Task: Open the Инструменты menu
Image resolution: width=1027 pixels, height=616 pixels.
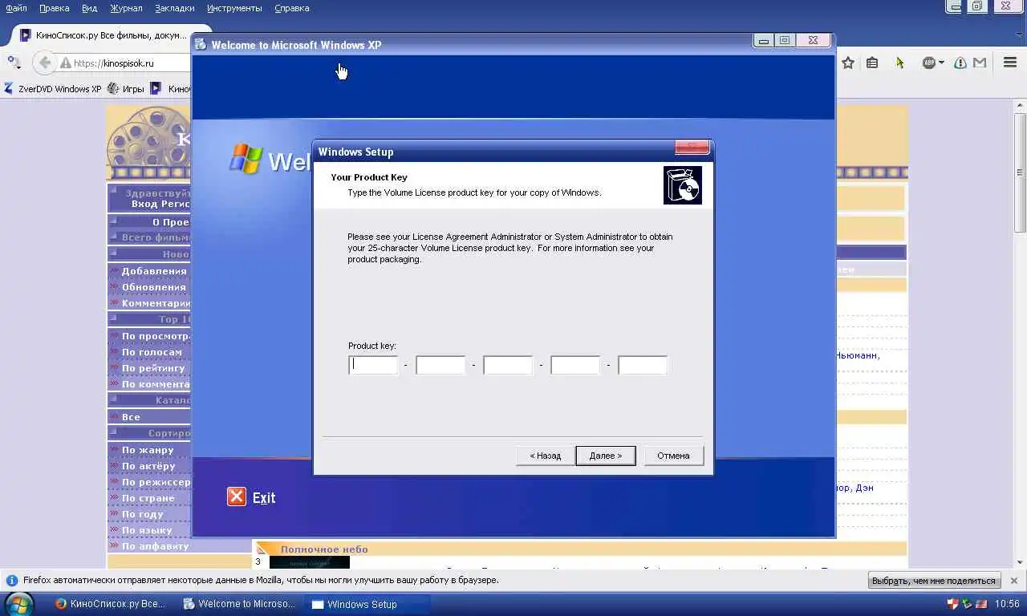Action: [x=234, y=8]
